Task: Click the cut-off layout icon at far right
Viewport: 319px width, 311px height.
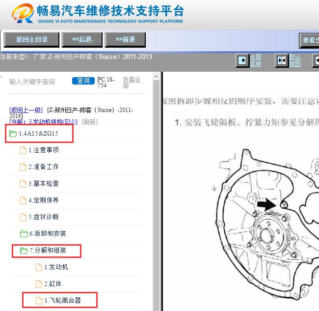Action: pyautogui.click(x=316, y=60)
